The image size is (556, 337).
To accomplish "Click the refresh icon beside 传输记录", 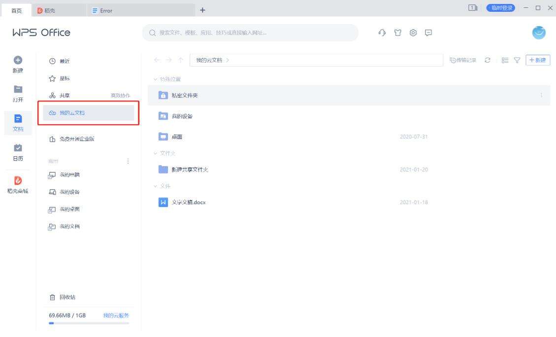I will (488, 60).
